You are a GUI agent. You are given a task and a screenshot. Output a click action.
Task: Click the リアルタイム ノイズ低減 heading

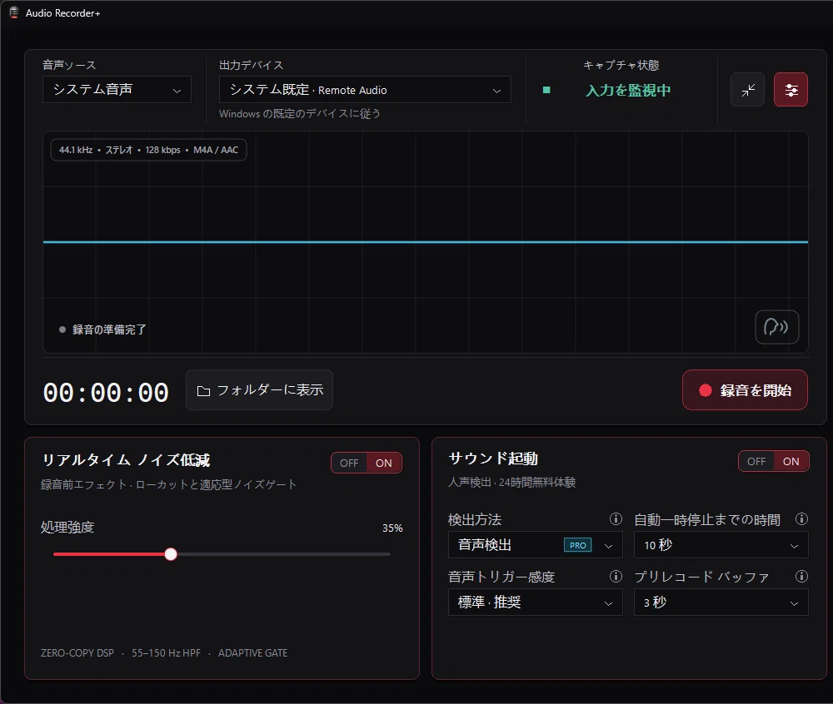point(126,460)
